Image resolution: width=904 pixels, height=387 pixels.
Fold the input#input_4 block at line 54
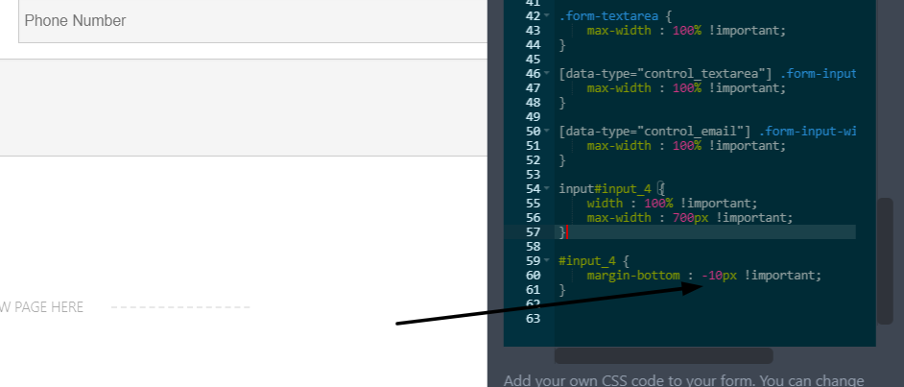(x=547, y=189)
